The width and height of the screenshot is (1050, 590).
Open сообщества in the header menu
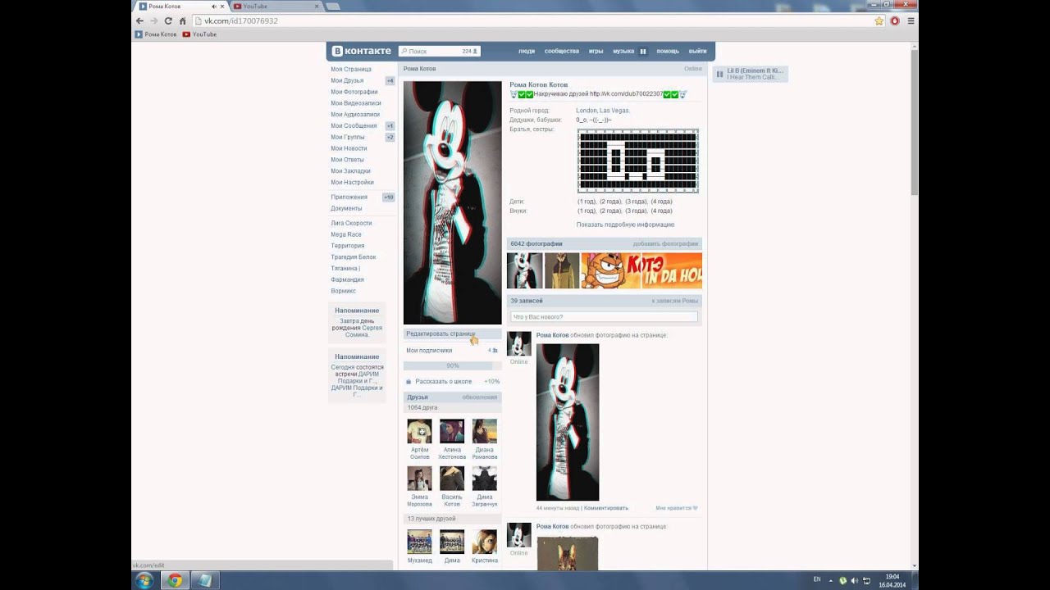click(562, 51)
